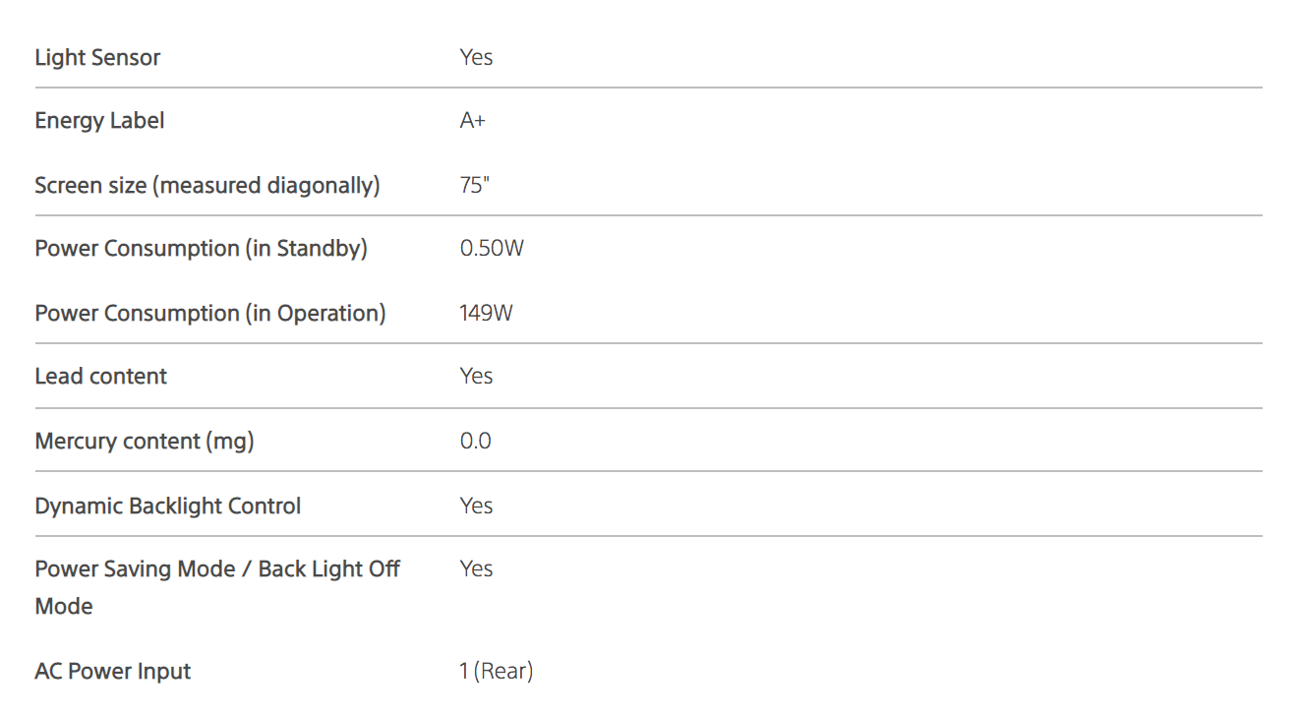Click the "Mercury content (mg)" label
1300x716 pixels.
pyautogui.click(x=145, y=442)
